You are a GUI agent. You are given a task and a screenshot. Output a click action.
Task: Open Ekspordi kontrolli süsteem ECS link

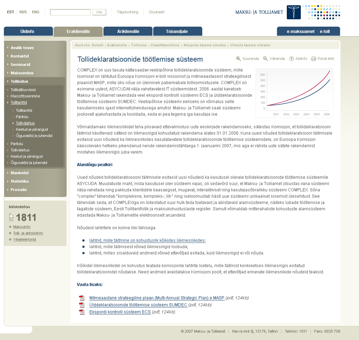[x=120, y=312]
